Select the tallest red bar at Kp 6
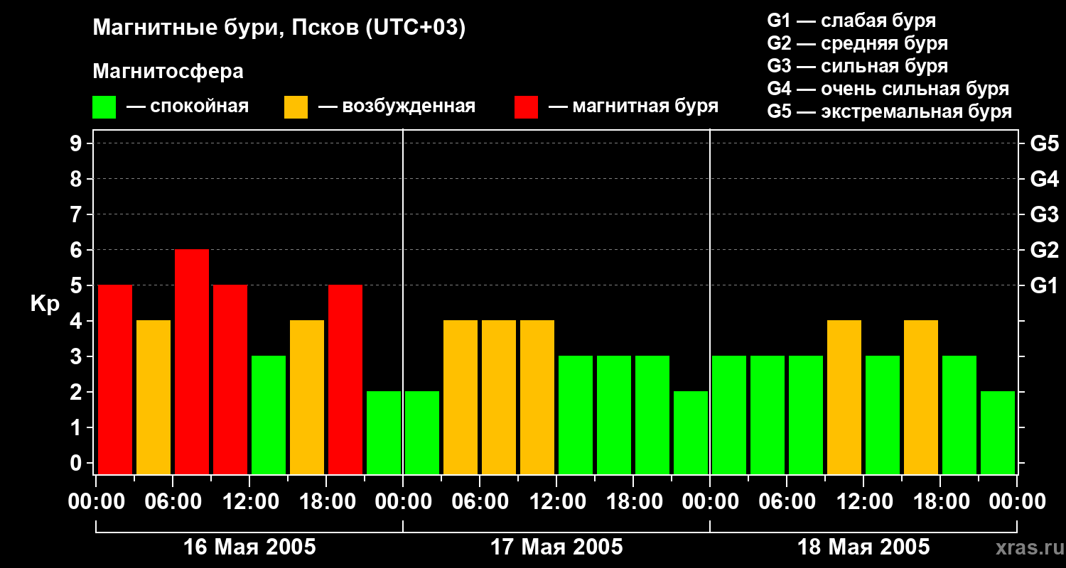Viewport: 1066px width, 568px height. [192, 361]
